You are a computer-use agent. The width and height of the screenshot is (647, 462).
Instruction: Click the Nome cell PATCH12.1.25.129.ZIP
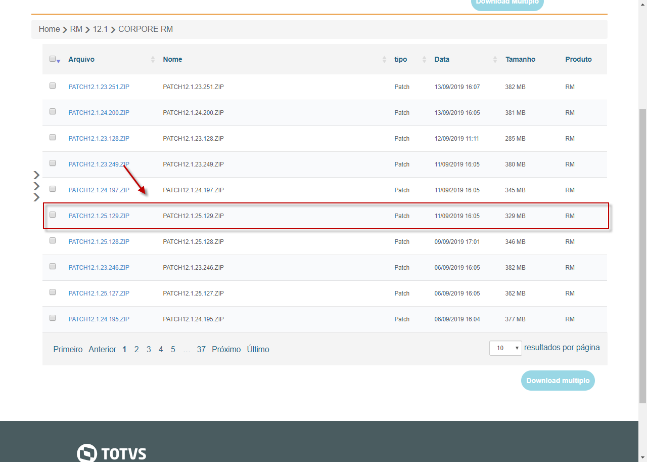tap(194, 216)
